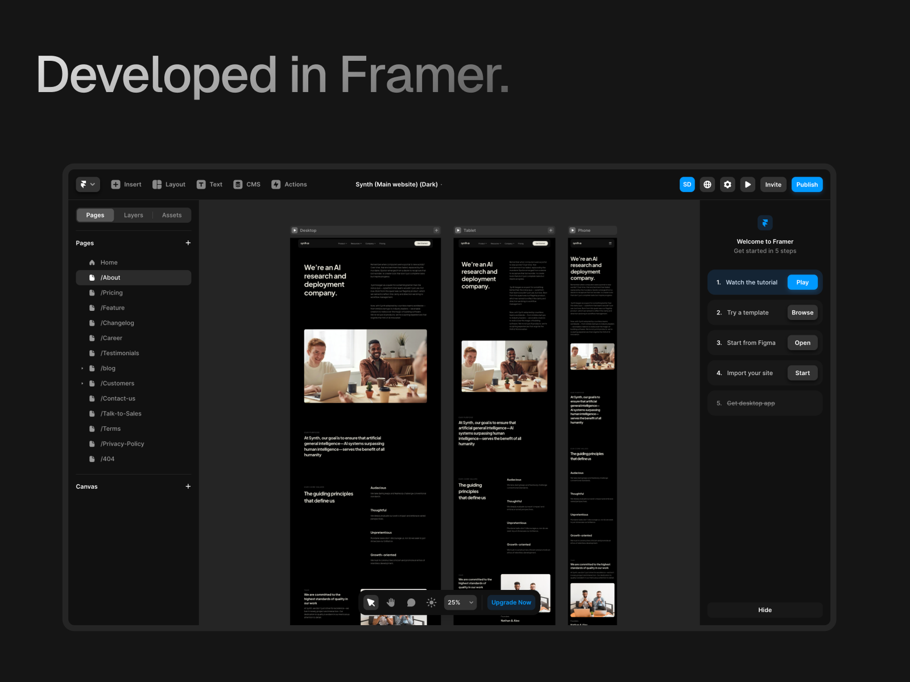Screen dimensions: 910x682
Task: Open the Framer logo main menu
Action: [x=88, y=184]
